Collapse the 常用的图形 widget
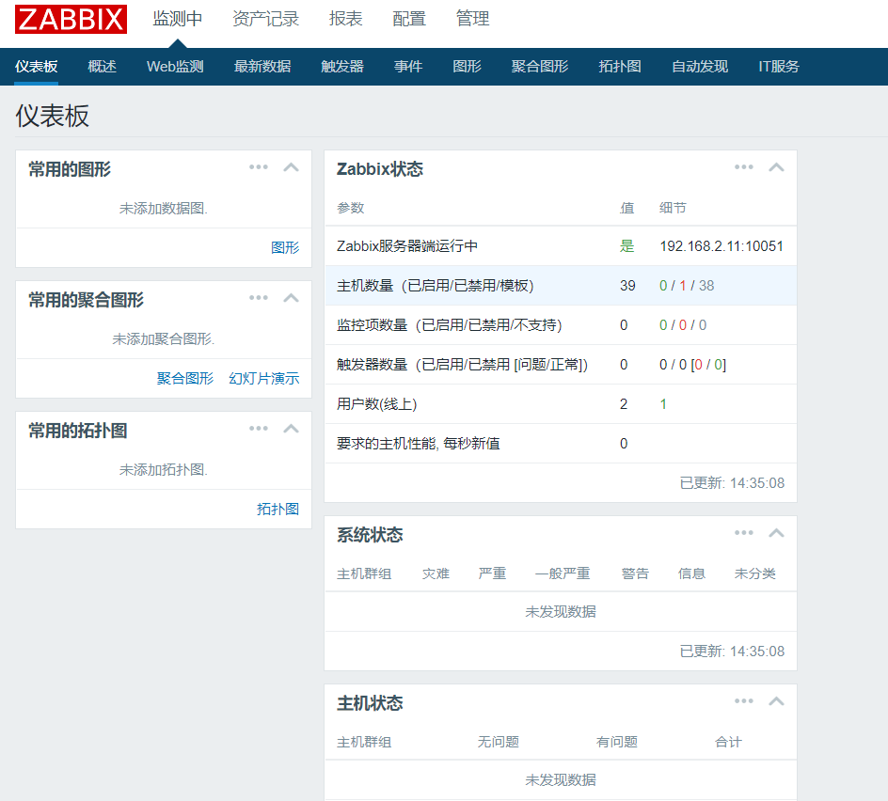The width and height of the screenshot is (888, 801). pos(291,167)
